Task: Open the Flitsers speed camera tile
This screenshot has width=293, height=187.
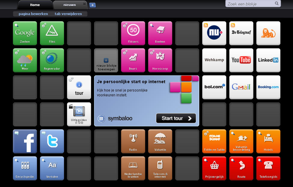Action: (133, 33)
